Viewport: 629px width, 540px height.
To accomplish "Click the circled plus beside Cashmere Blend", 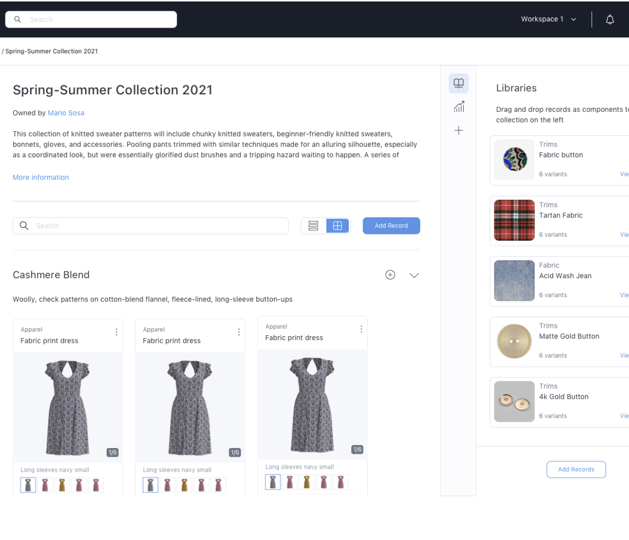I will [x=390, y=275].
